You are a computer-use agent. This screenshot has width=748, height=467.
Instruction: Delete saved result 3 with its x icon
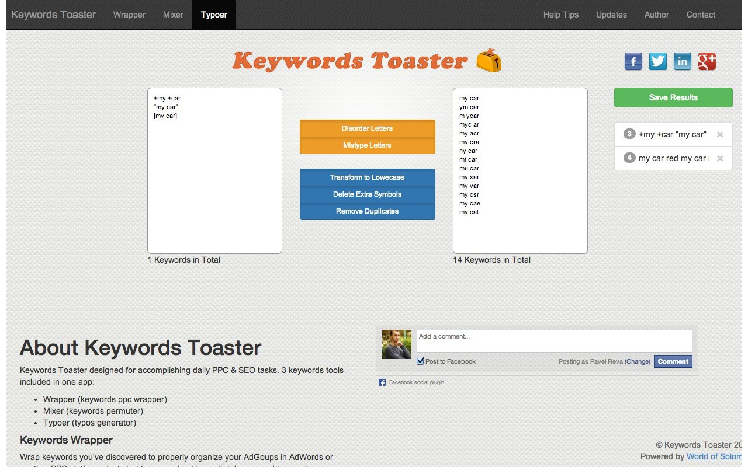coord(720,134)
